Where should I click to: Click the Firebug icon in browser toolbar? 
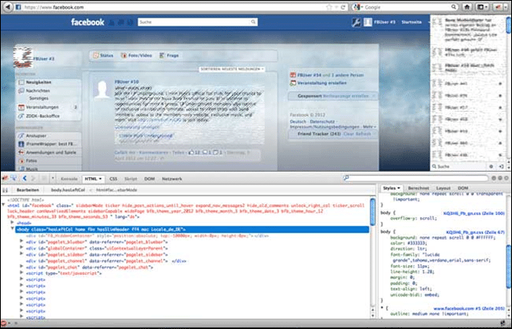tap(498, 7)
